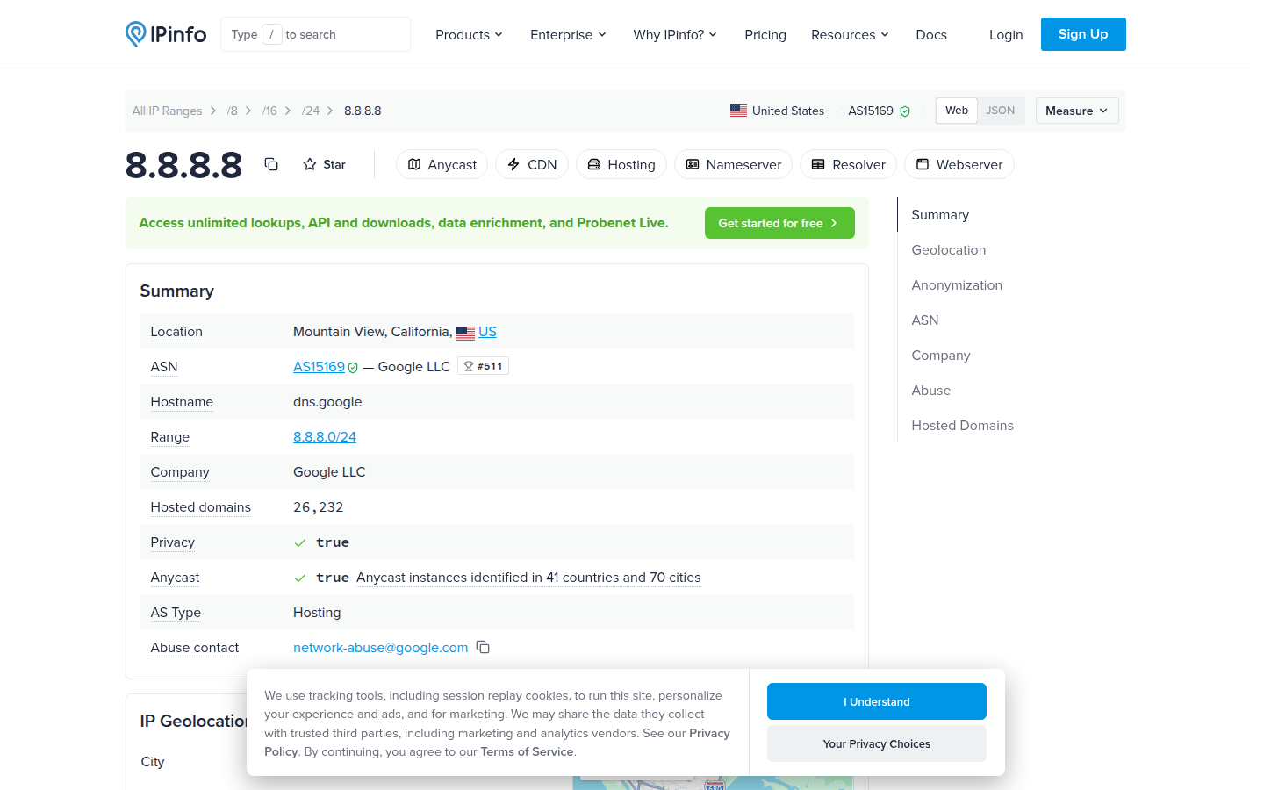The height and width of the screenshot is (790, 1264).
Task: Switch to Web view
Action: coord(957,111)
